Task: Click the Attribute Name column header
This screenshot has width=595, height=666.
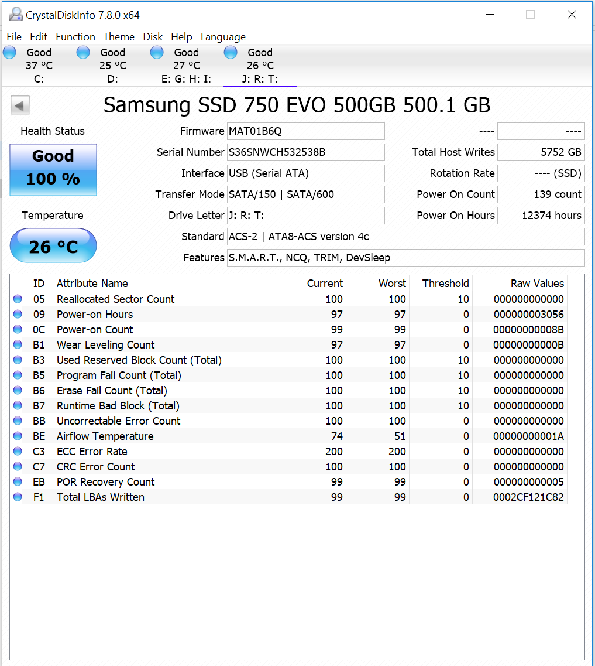Action: pos(167,284)
